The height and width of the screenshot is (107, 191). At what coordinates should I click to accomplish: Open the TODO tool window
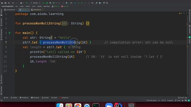[x=14, y=98]
